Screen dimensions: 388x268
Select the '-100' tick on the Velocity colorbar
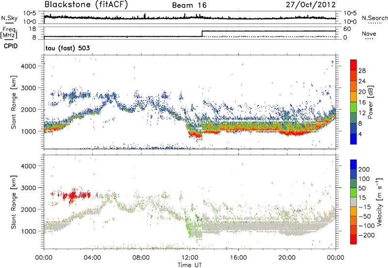click(x=367, y=226)
